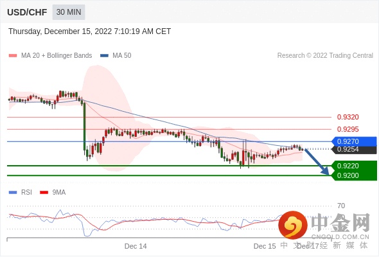Click the MA 20 + Bollinger Bands legend swatch
The image size is (379, 257).
pyautogui.click(x=13, y=56)
